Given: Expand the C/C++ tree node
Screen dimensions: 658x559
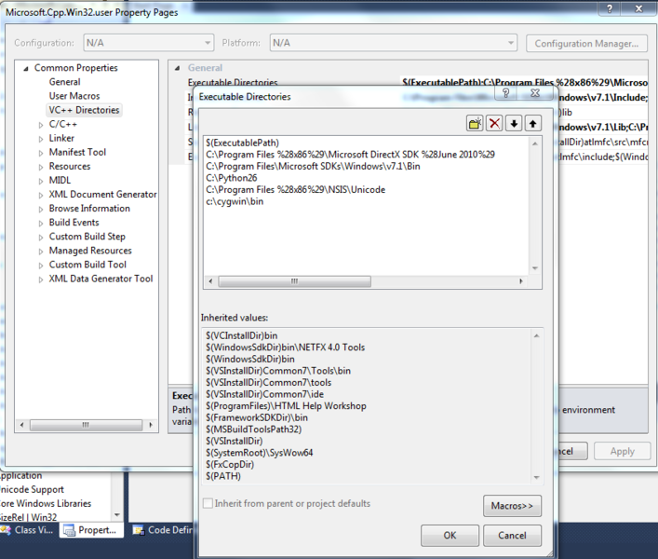Looking at the screenshot, I should [x=41, y=125].
